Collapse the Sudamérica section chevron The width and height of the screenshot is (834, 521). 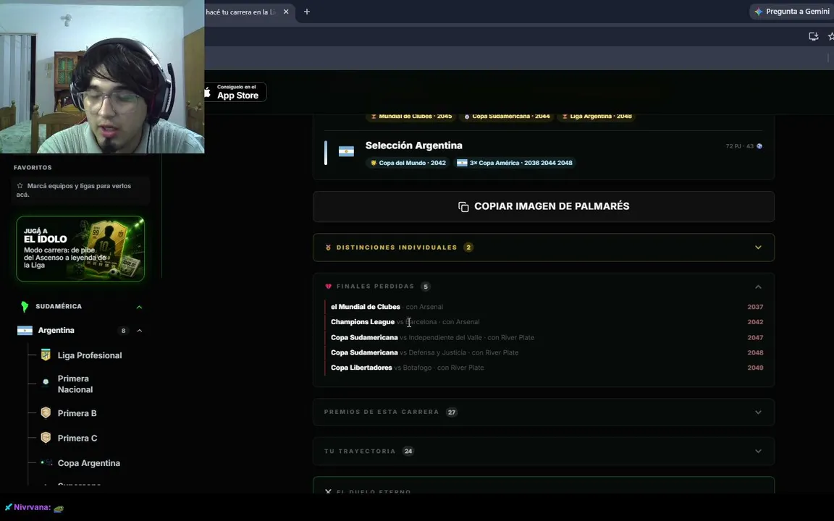click(x=139, y=307)
